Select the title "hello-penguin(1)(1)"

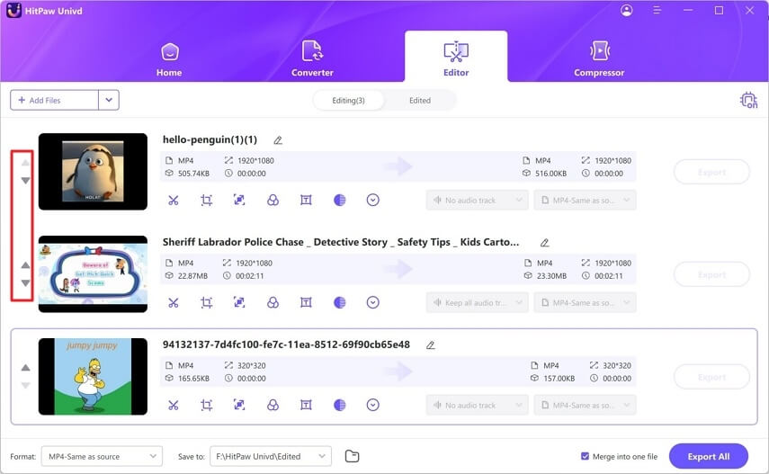coord(210,139)
